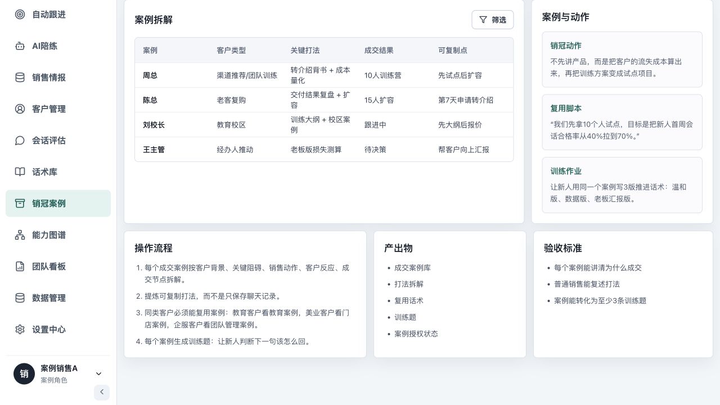Click the 设置中心 gear icon
Image resolution: width=720 pixels, height=405 pixels.
[20, 330]
